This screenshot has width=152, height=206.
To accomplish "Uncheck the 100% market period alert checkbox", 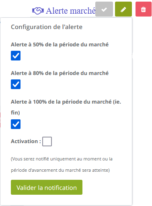I will [16, 124].
